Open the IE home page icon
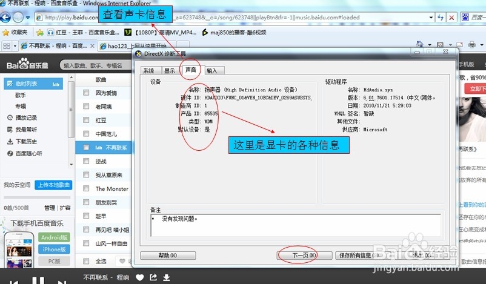This screenshot has width=486, height=284. tap(420, 45)
